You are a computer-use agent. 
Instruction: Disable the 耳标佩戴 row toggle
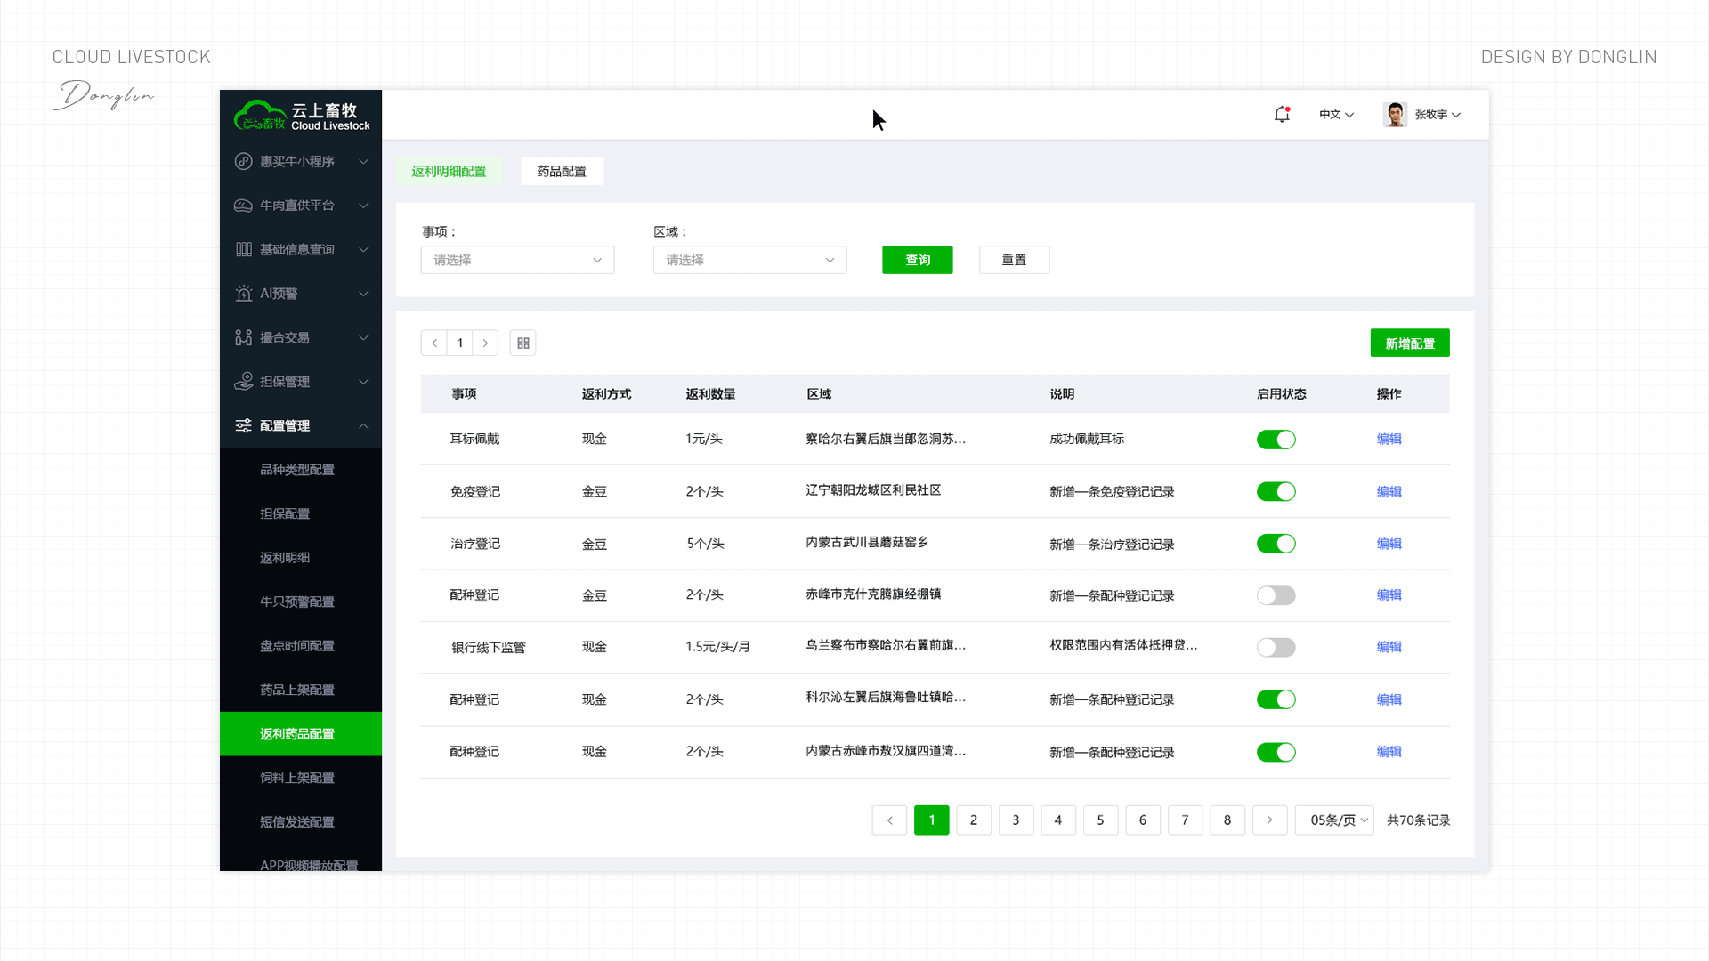click(1276, 439)
